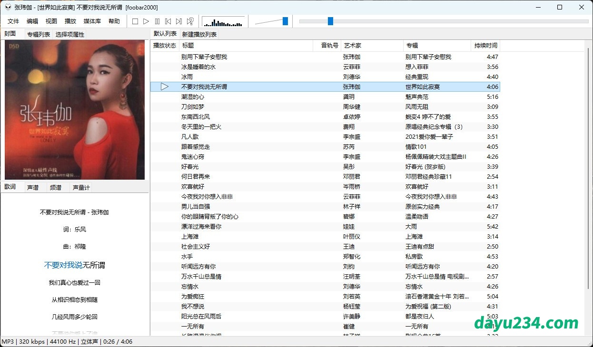Select the song 上海滩 in the playlist
The image size is (593, 347).
(x=190, y=236)
